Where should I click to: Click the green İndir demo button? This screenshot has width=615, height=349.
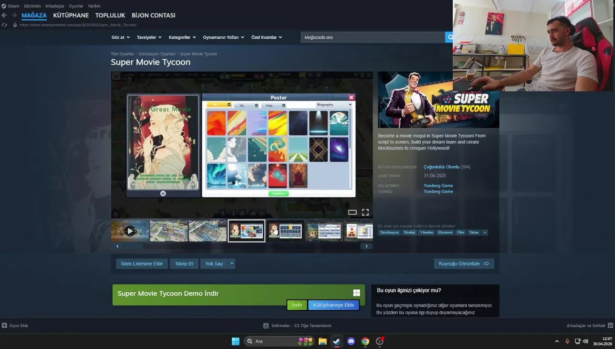pos(297,305)
